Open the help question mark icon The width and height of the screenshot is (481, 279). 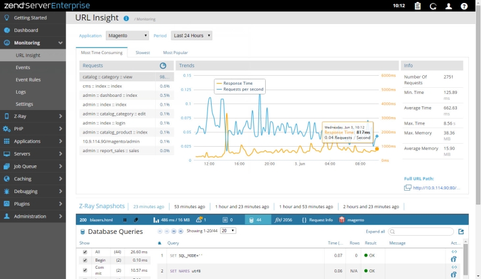click(x=464, y=6)
